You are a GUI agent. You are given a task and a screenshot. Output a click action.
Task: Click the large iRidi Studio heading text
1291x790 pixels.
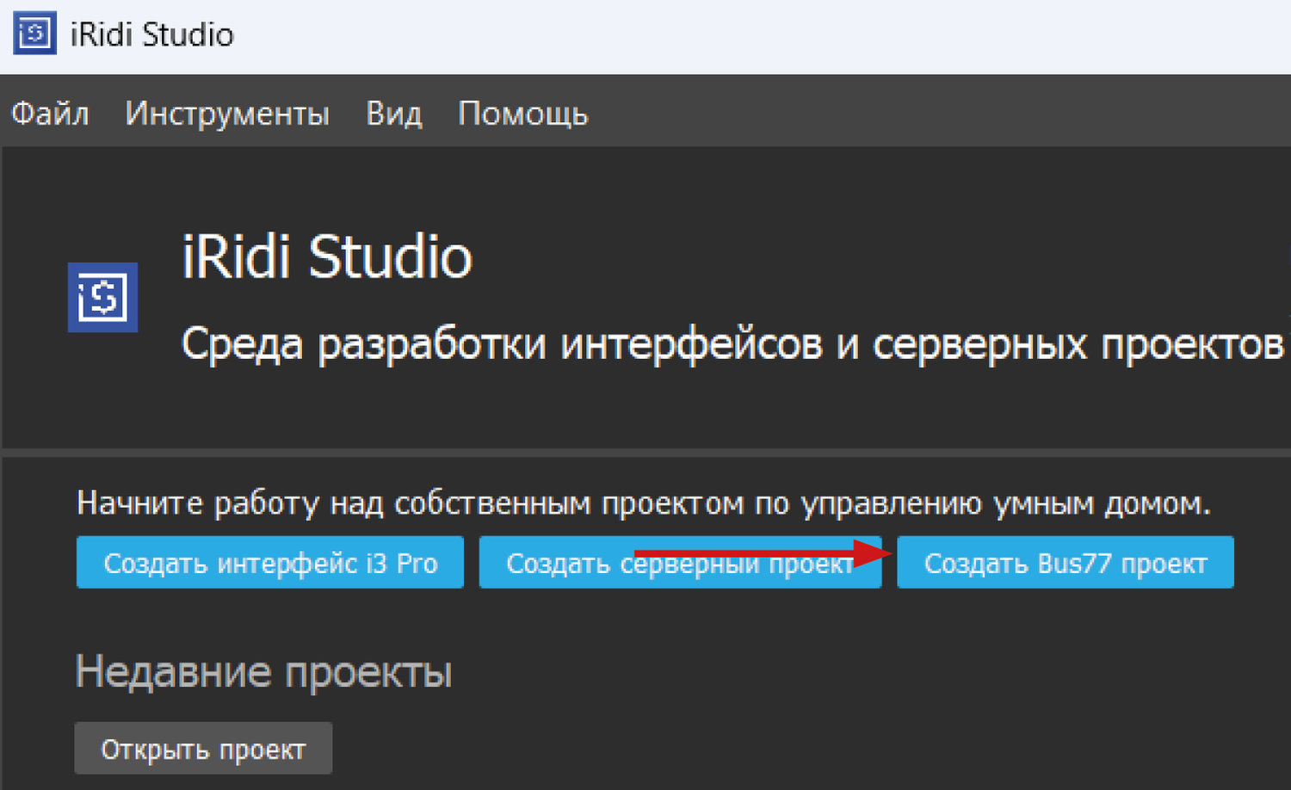tap(327, 256)
